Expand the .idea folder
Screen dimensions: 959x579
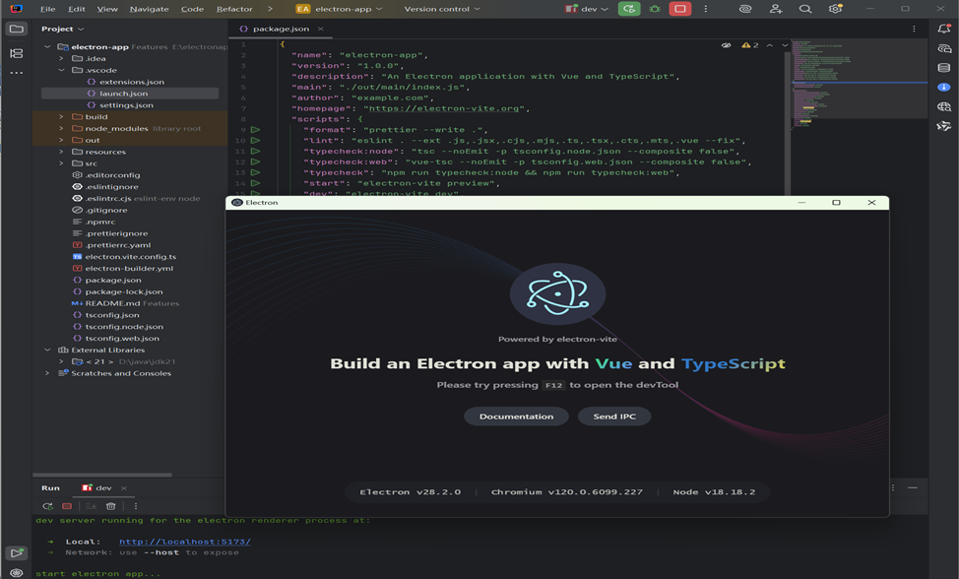click(61, 59)
